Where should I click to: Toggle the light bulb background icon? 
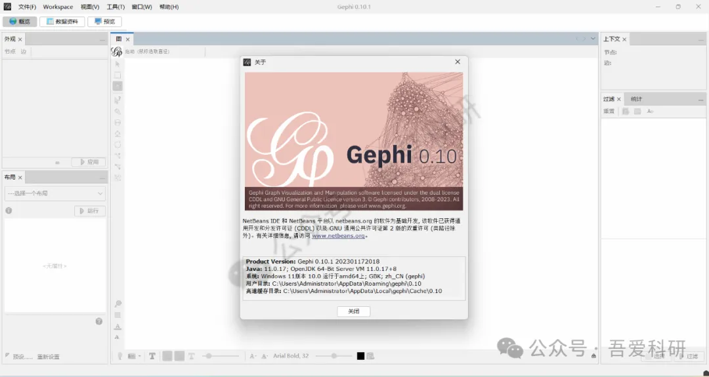120,356
